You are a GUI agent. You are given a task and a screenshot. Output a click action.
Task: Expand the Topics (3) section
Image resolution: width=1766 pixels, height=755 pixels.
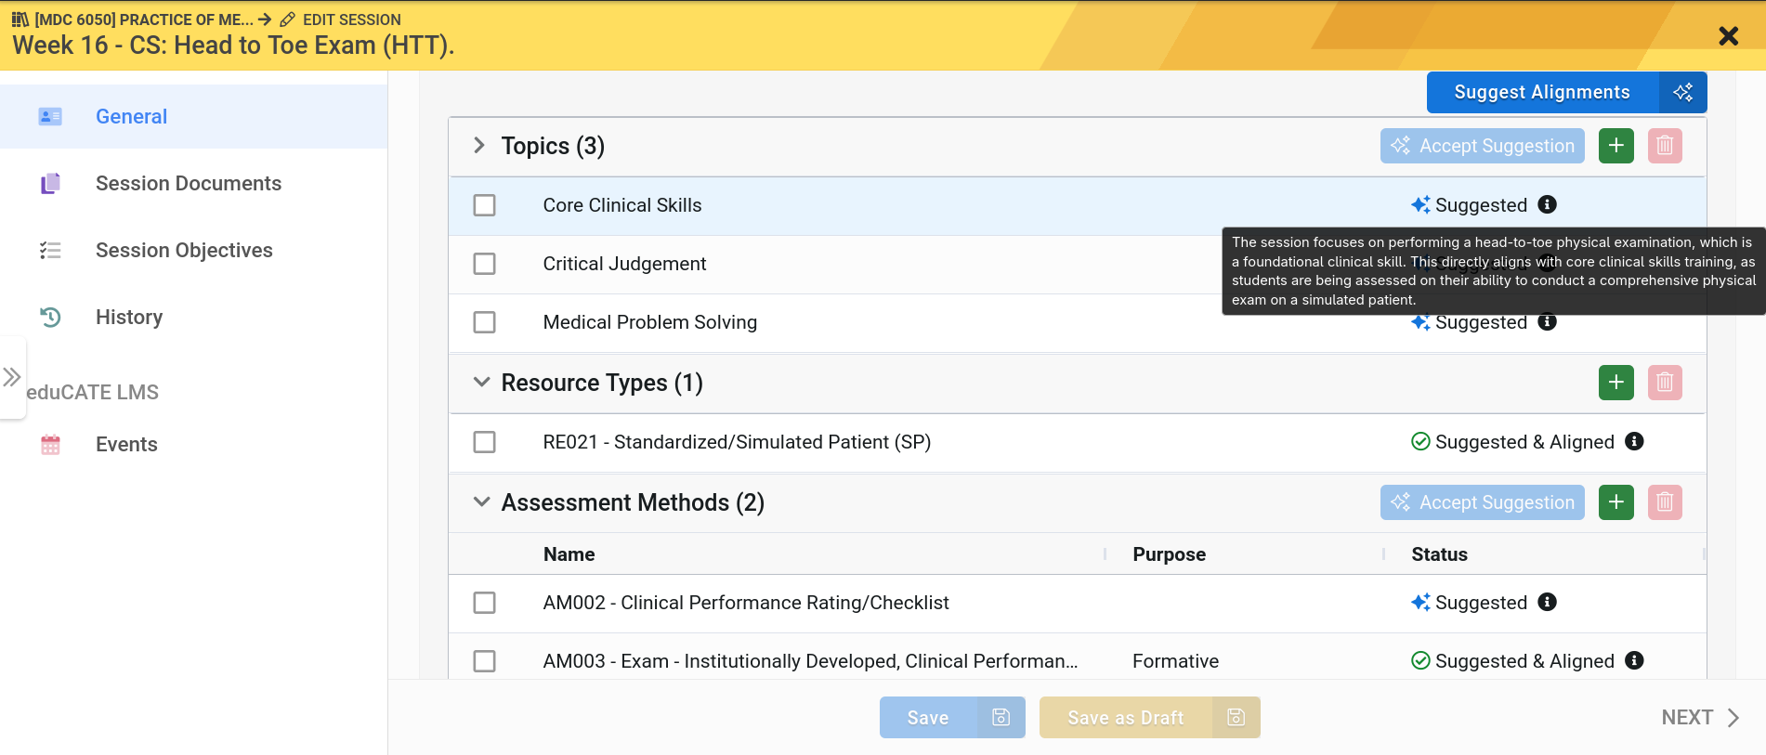(479, 146)
